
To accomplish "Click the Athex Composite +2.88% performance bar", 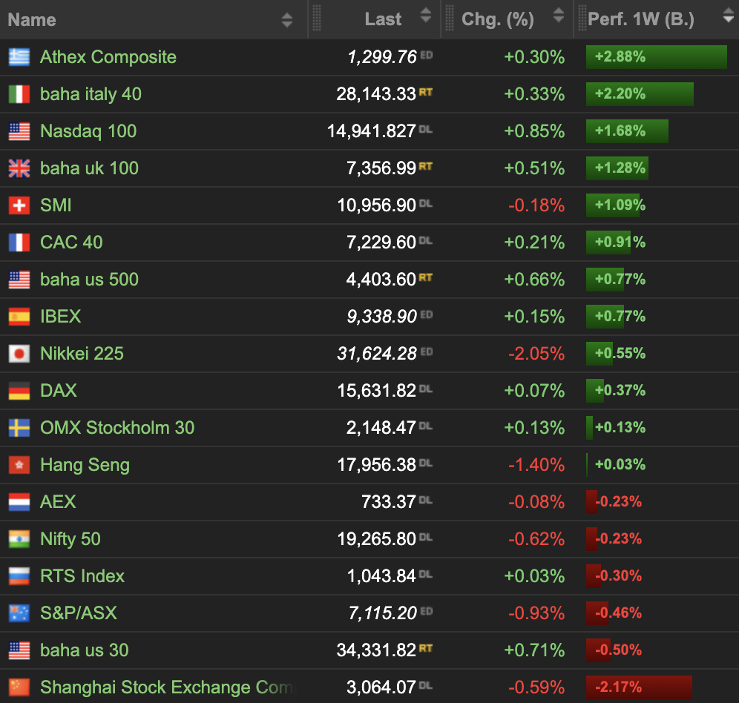I will (x=656, y=57).
